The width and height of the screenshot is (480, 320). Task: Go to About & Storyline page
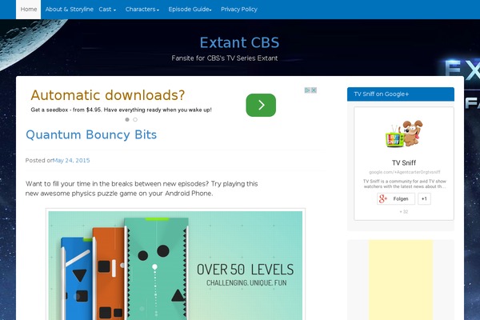click(x=69, y=10)
